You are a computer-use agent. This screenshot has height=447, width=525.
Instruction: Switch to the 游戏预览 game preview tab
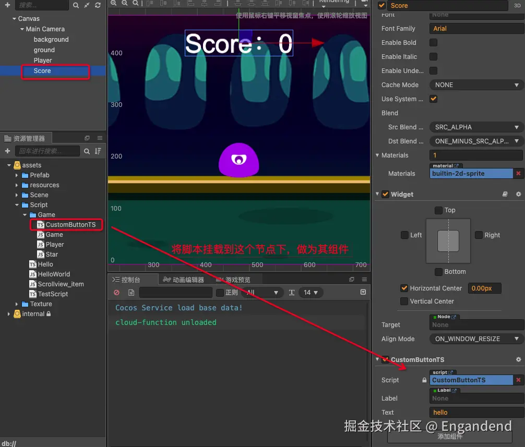click(233, 280)
